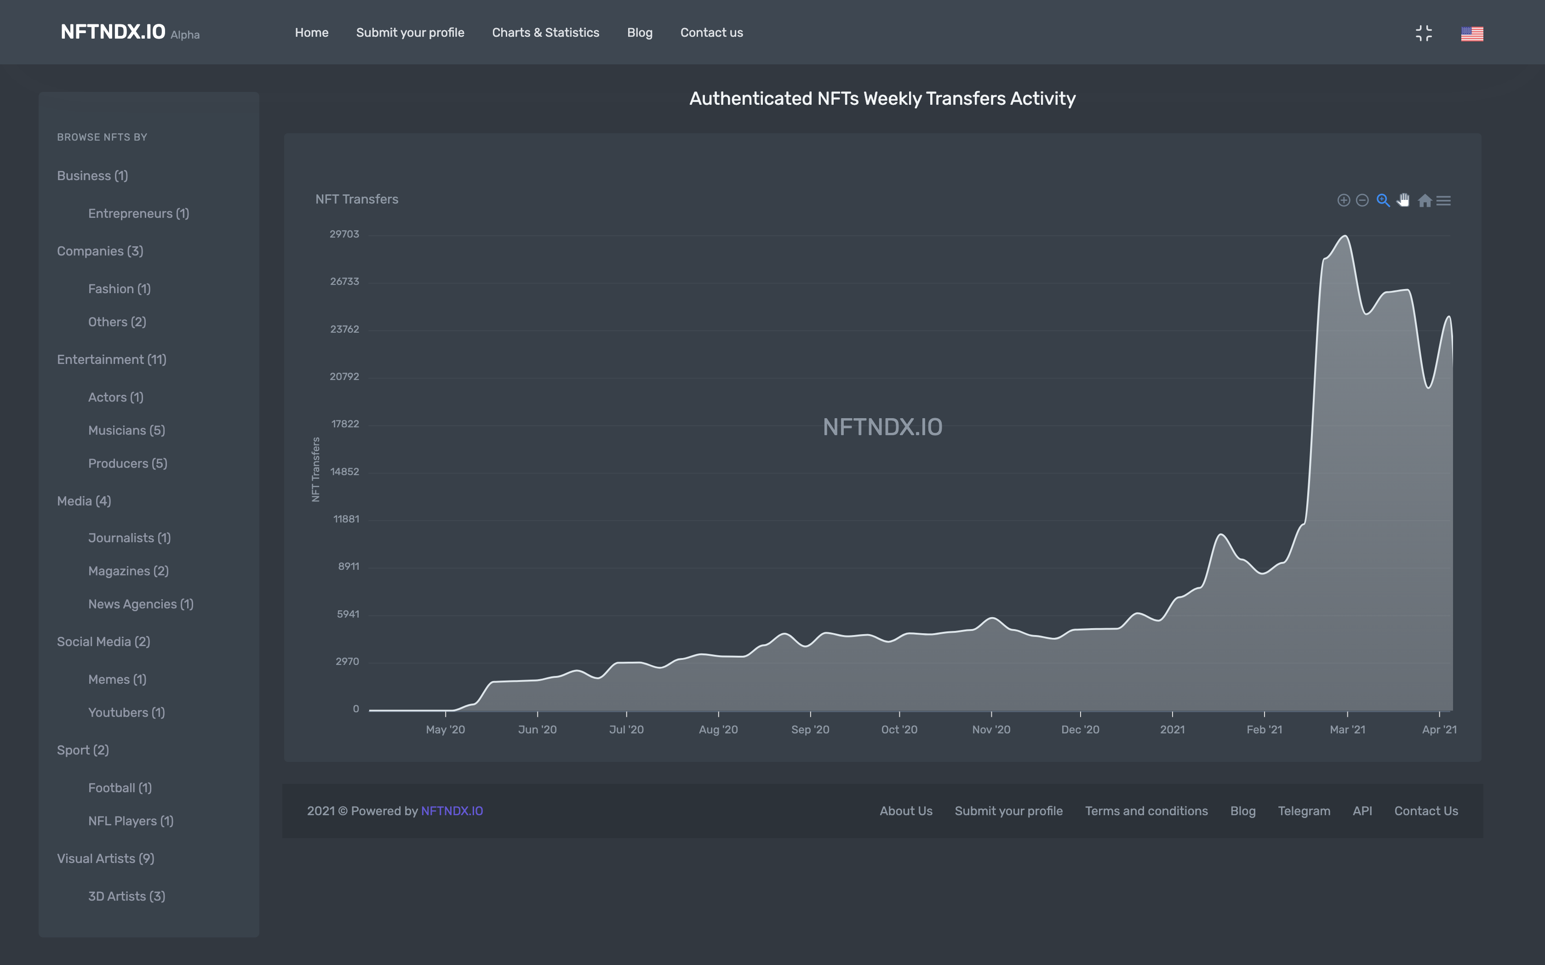Viewport: 1545px width, 965px height.
Task: Open the Charts & Statistics menu
Action: [x=545, y=33]
